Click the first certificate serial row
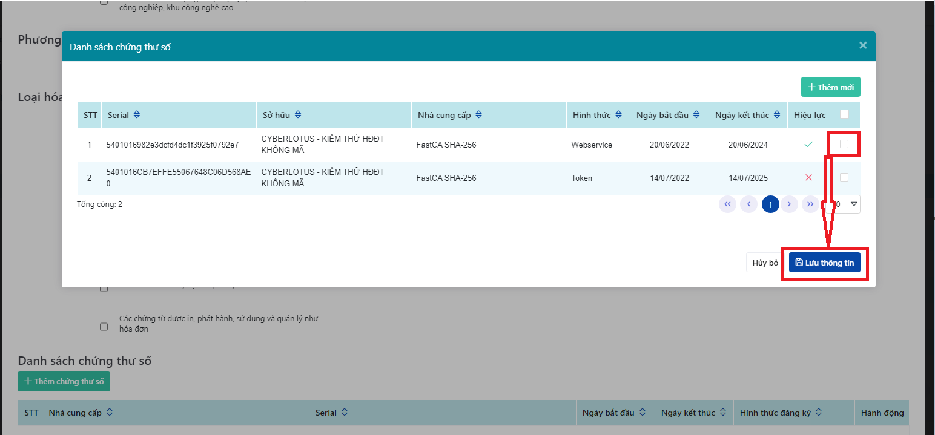 coord(173,145)
